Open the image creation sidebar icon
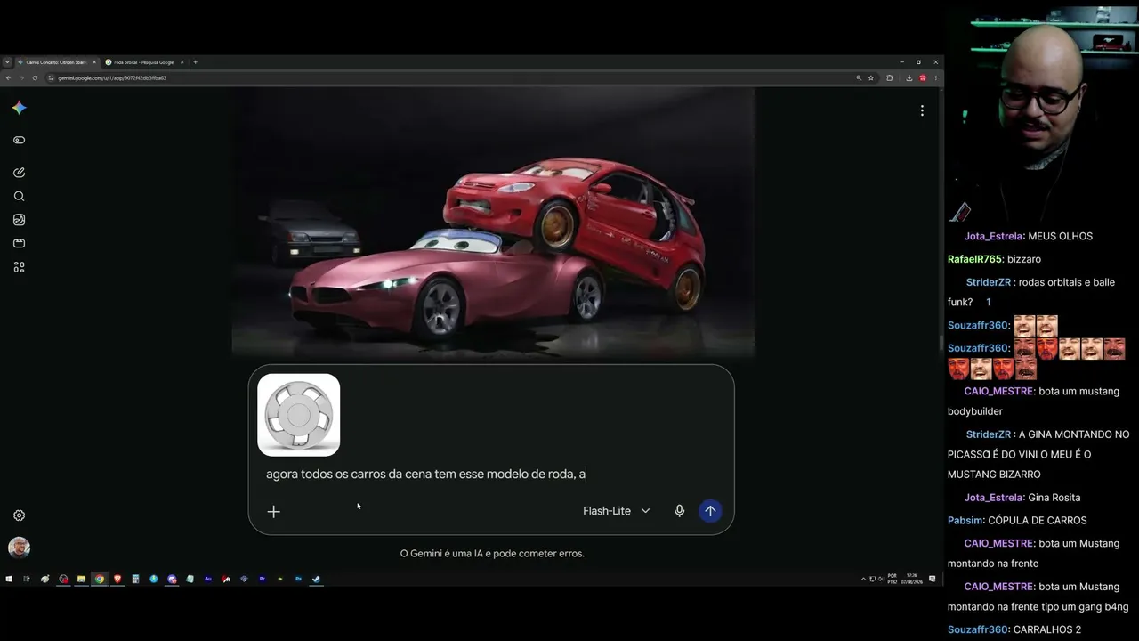 pos(19,220)
